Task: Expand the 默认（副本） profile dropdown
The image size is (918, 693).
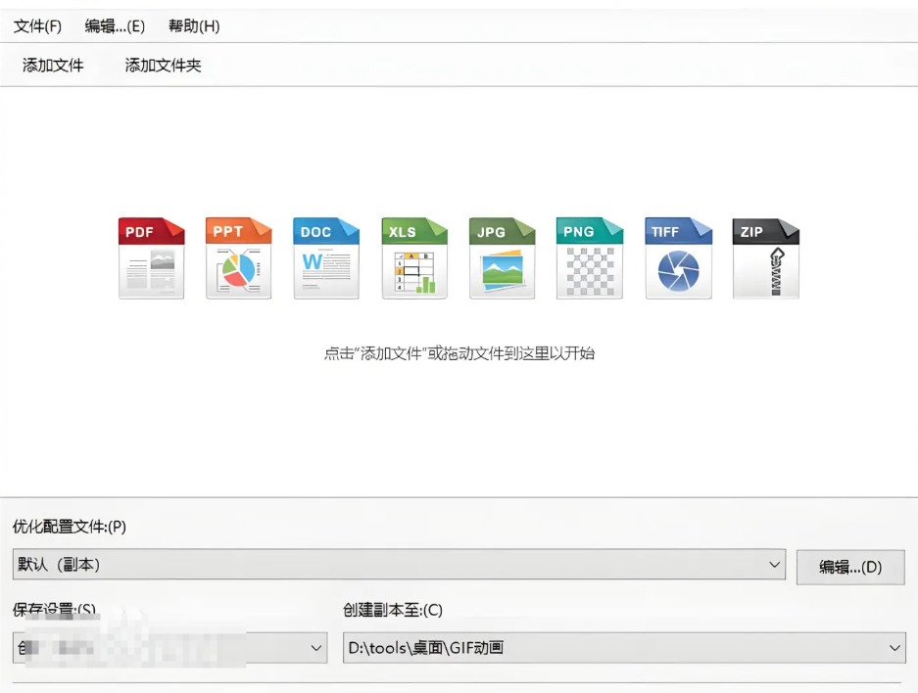Action: (x=400, y=565)
